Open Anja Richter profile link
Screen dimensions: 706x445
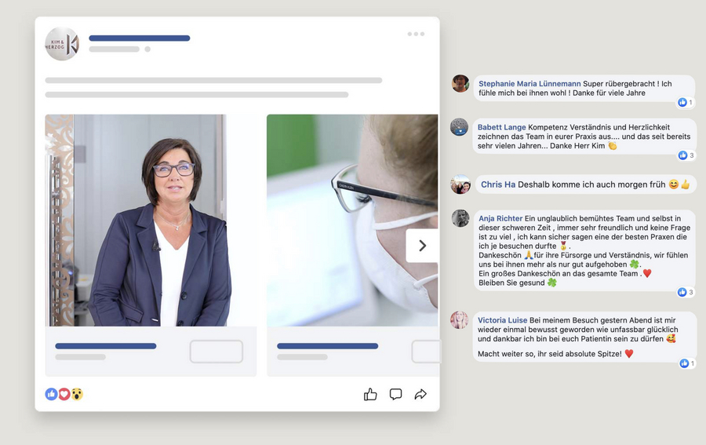[x=500, y=218]
